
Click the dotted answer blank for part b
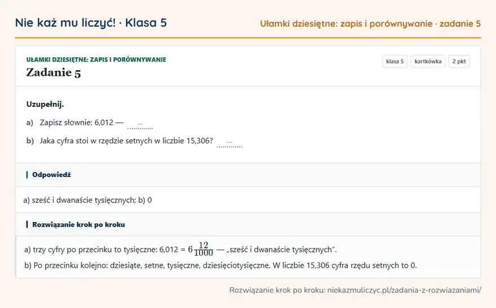coord(229,143)
